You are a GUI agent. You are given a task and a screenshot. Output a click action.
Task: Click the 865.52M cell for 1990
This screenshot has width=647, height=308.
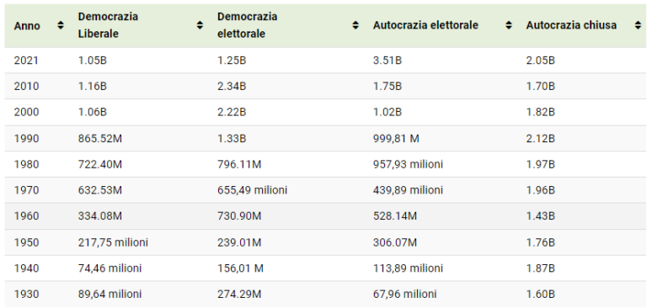pos(100,139)
